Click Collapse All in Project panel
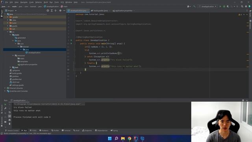The image size is (252, 142). (56, 11)
